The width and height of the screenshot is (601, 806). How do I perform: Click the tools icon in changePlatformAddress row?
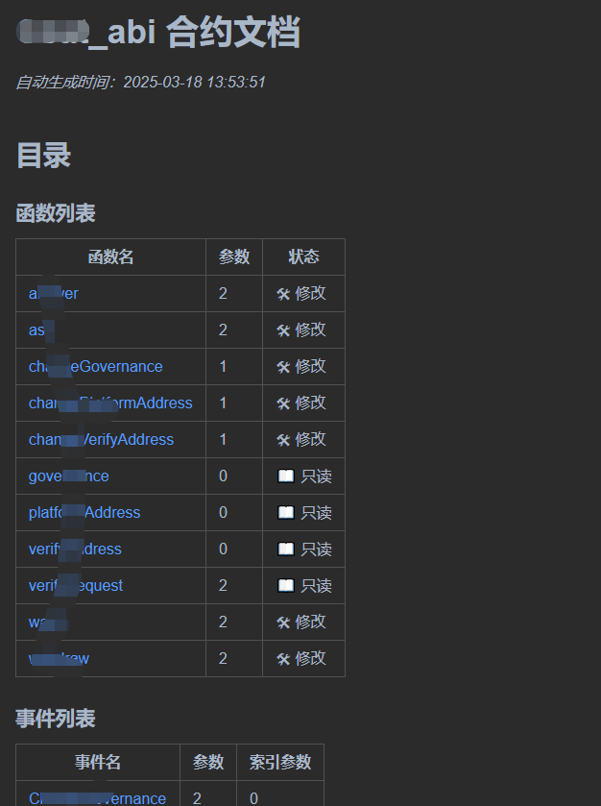point(283,403)
